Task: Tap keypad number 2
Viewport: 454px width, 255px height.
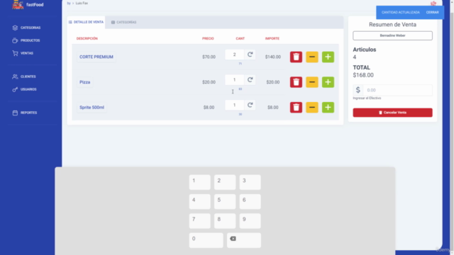Action: [x=225, y=182]
